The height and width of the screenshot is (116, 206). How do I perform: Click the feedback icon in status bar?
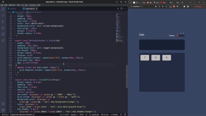coord(121,115)
